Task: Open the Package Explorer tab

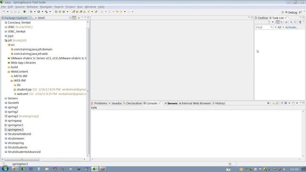Action: coord(16,18)
